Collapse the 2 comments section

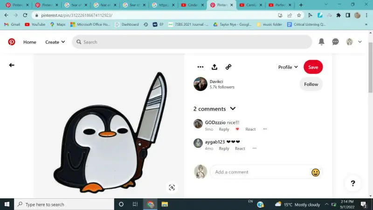click(233, 109)
